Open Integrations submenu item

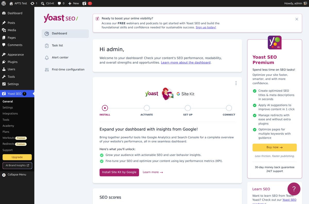[x=10, y=113]
